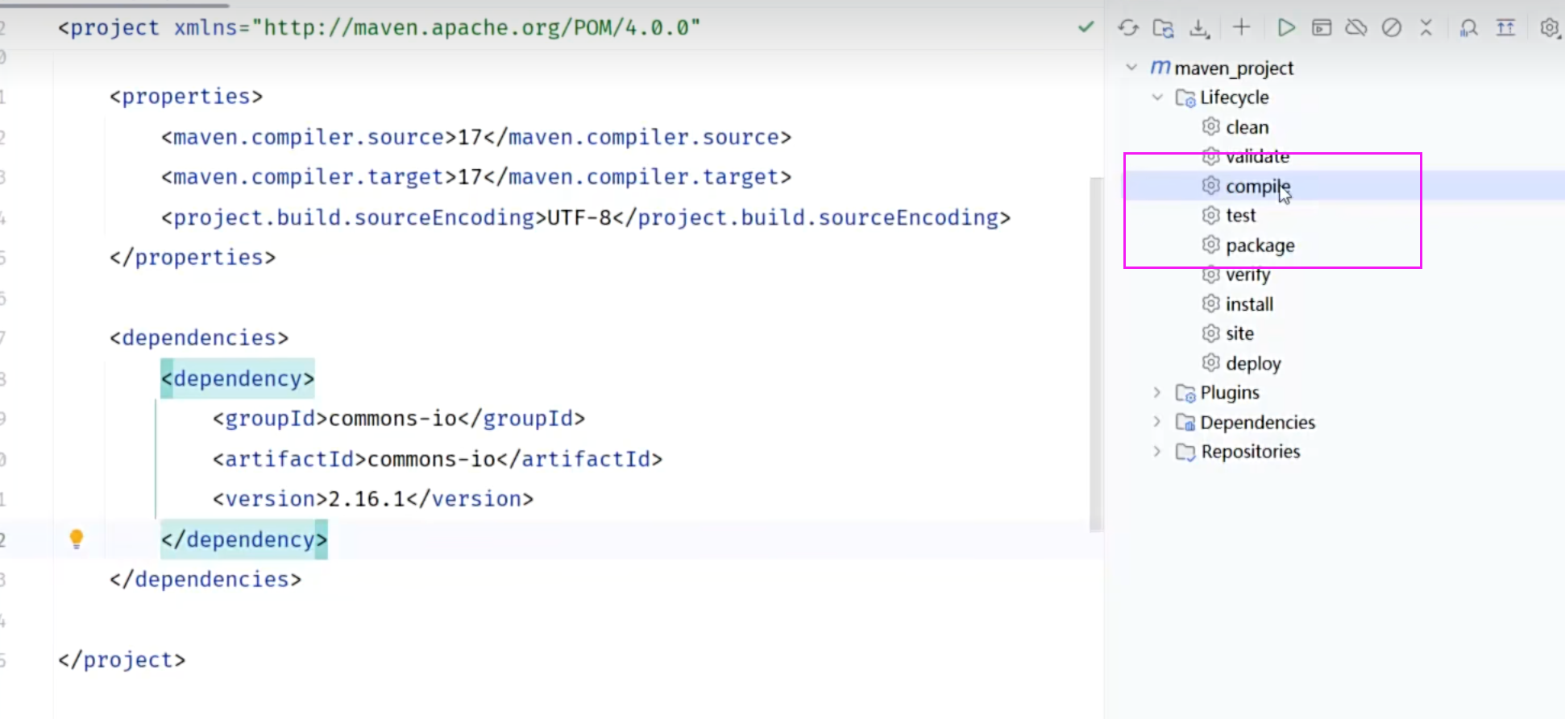
Task: Click Analyze Dependencies magnifier icon
Action: [1469, 28]
